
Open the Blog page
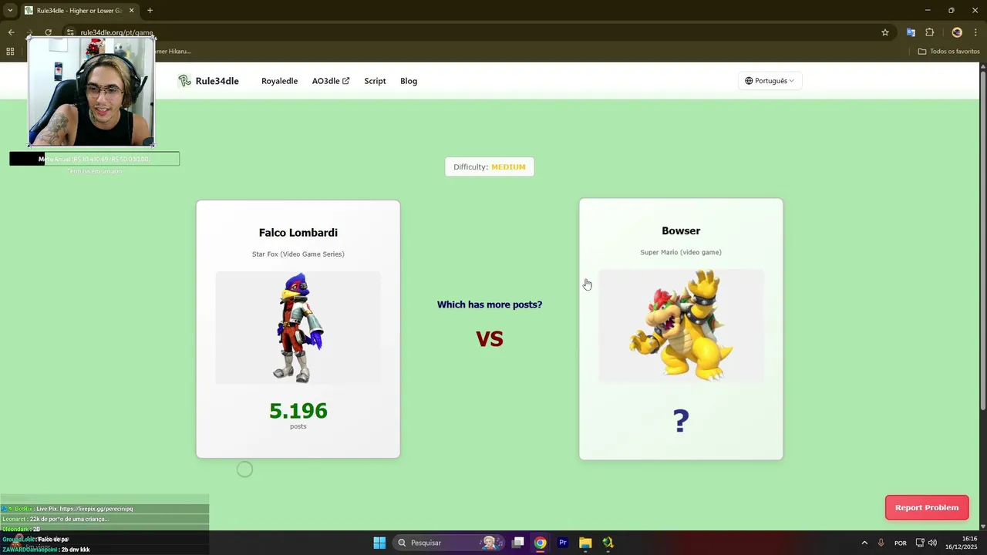409,81
